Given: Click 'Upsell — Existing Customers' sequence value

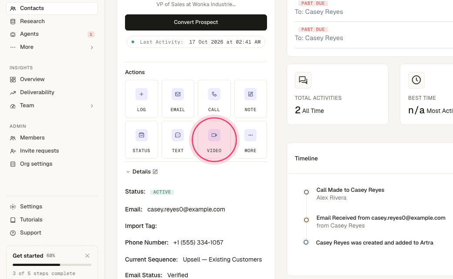Looking at the screenshot, I should pos(223,260).
